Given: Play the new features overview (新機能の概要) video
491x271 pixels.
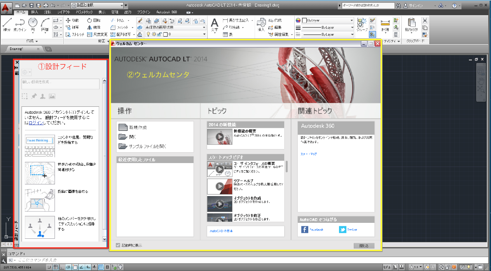Looking at the screenshot, I should 220,137.
